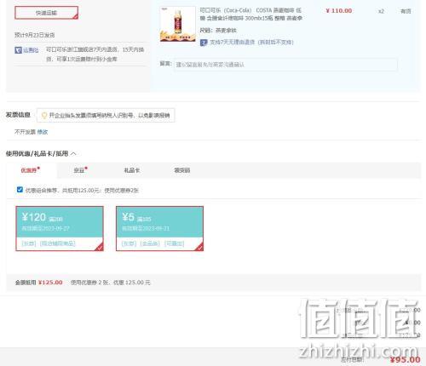Click the light bulb invoice tip icon

point(44,116)
